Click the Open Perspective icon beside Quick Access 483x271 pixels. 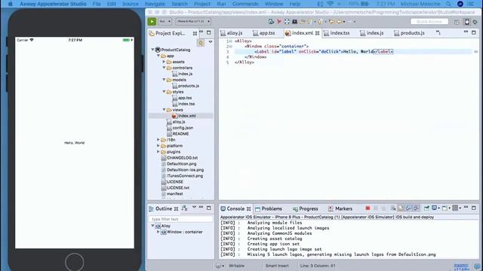point(457,22)
